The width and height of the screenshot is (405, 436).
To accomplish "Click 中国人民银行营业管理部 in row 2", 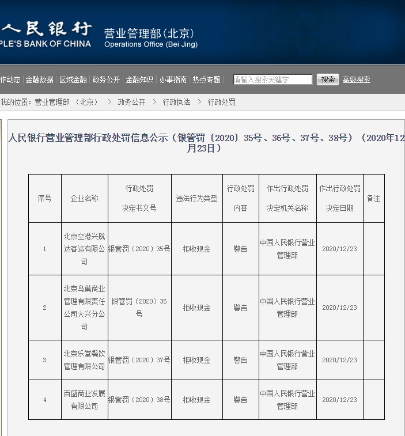I will point(287,308).
